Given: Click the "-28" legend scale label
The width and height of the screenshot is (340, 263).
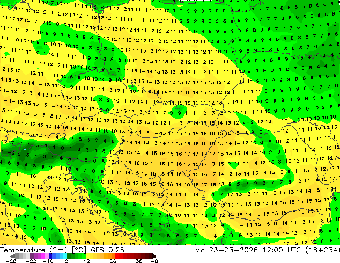Looking at the screenshot, I should click(x=11, y=261).
